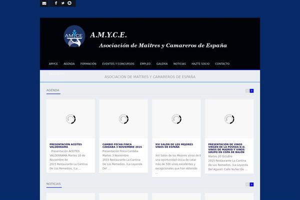
Task: Click the Aceites Valderrama card thumbnail
Action: click(x=70, y=119)
